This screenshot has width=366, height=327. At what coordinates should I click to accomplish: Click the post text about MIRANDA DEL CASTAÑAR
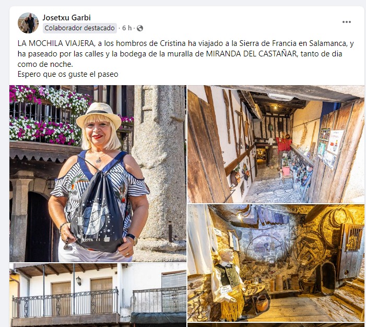186,53
